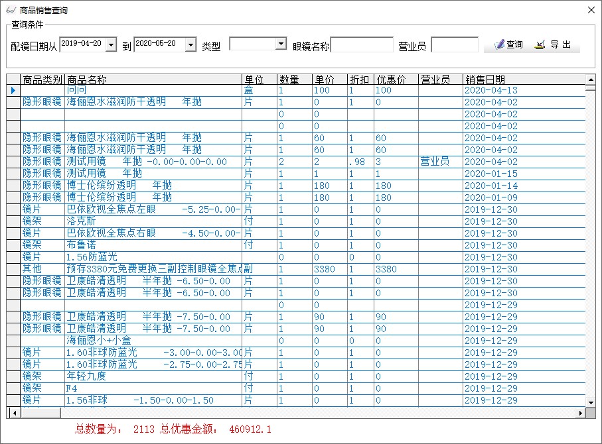602x444 pixels.
Task: Close the 商品销售查询 window
Action: 591,10
